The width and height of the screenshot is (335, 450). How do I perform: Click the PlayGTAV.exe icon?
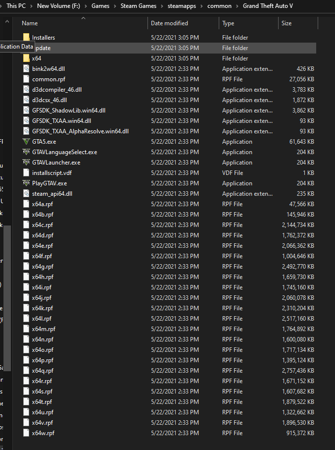click(26, 183)
